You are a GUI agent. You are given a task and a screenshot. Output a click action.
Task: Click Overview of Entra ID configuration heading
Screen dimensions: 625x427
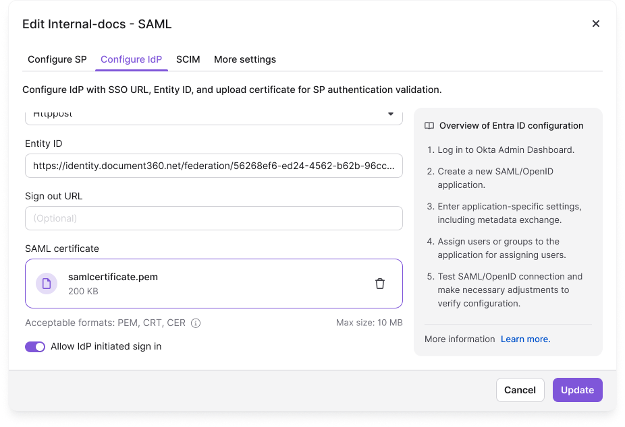[511, 126]
